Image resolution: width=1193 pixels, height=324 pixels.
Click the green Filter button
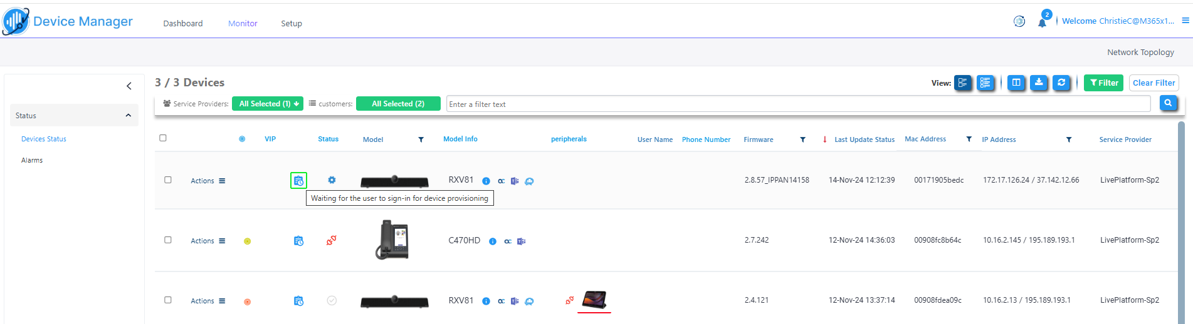(x=1103, y=83)
